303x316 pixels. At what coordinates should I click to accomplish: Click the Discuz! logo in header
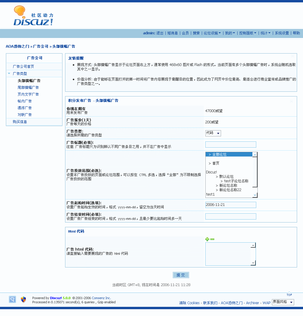tap(33, 16)
